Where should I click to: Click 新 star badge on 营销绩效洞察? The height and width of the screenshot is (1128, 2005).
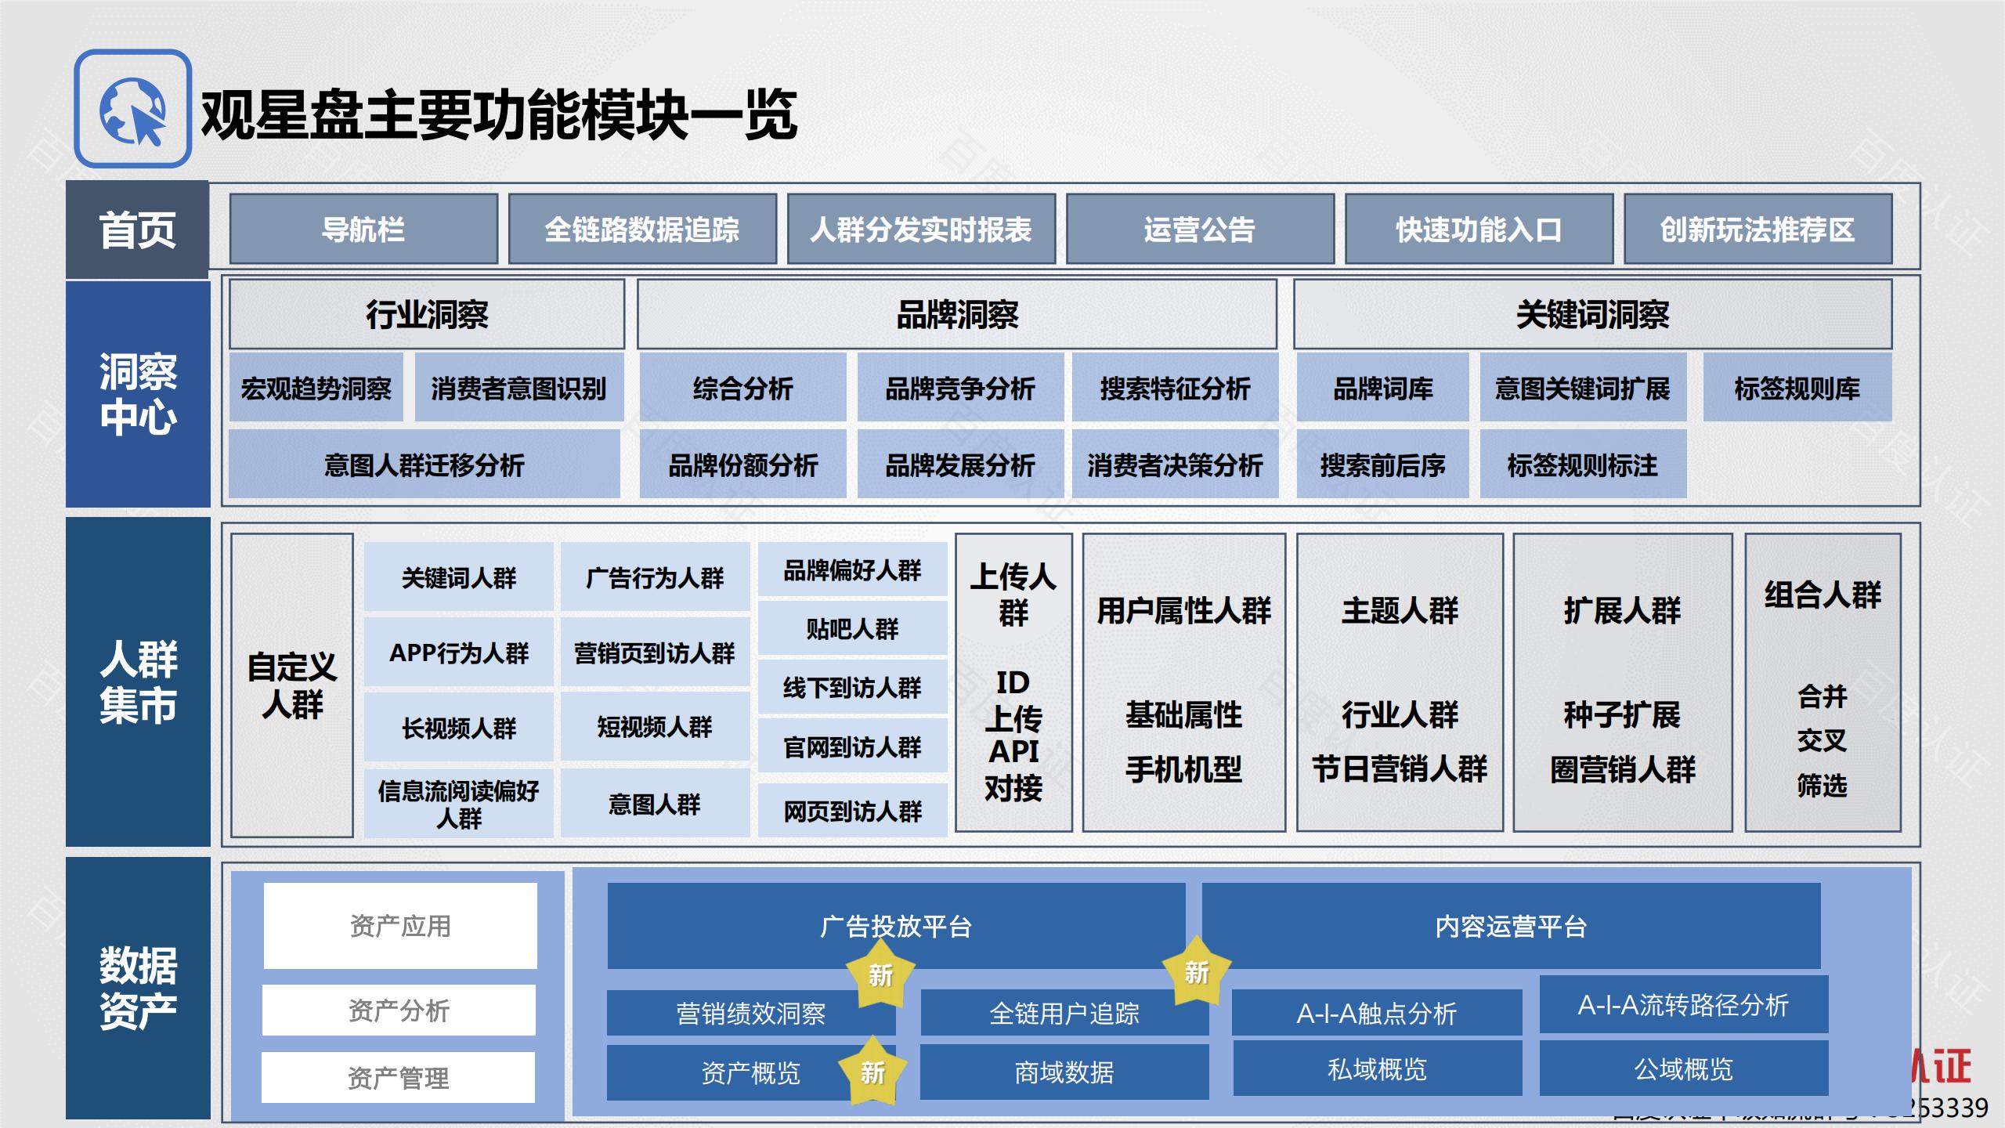click(880, 974)
